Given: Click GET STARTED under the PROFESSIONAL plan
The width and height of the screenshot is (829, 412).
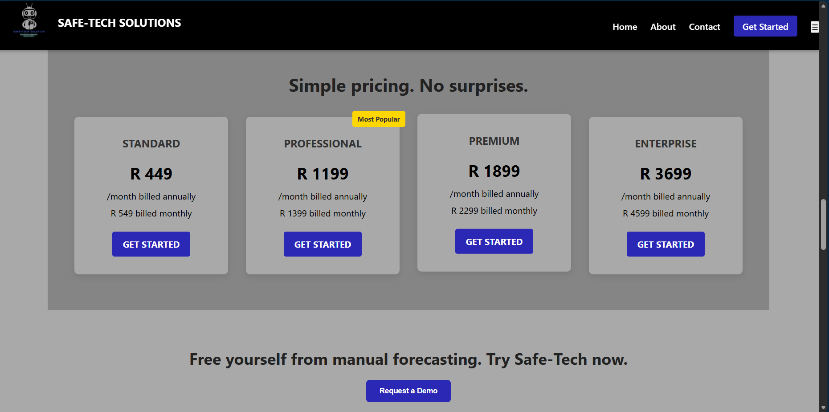Looking at the screenshot, I should pyautogui.click(x=323, y=244).
